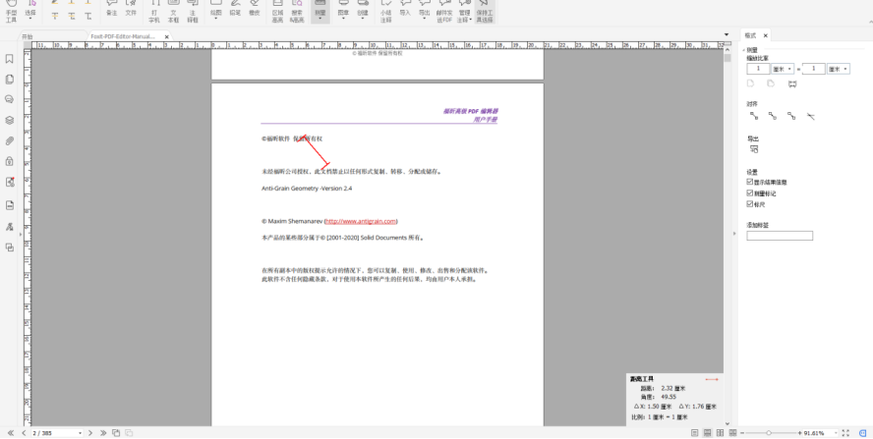Click the second 对齐 snap icon
The image size is (873, 439).
[773, 116]
